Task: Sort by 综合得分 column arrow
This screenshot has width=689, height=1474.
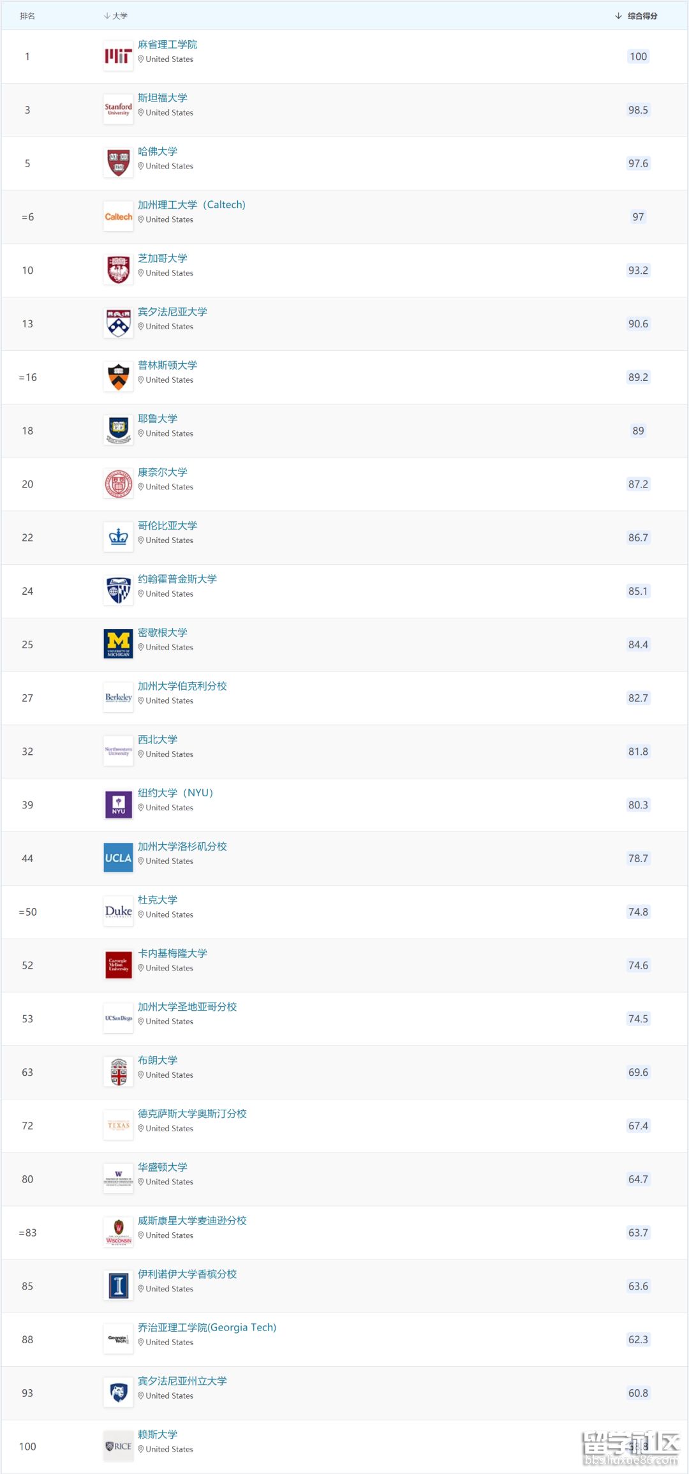Action: coord(618,16)
